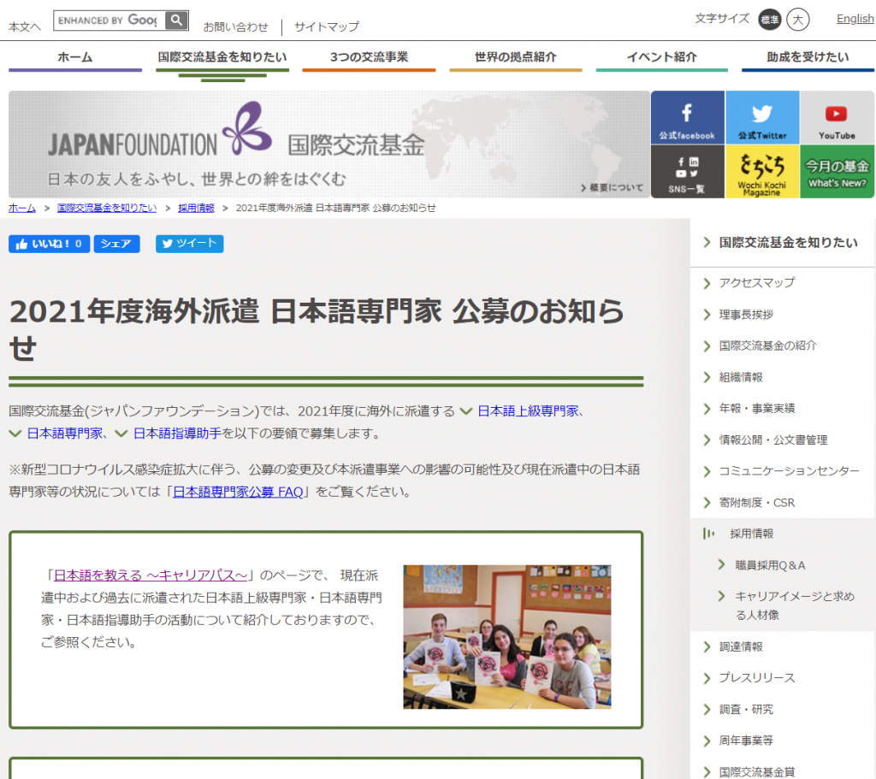Click the SNS一覧 social media icon
This screenshot has height=779, width=876.
coord(687,172)
